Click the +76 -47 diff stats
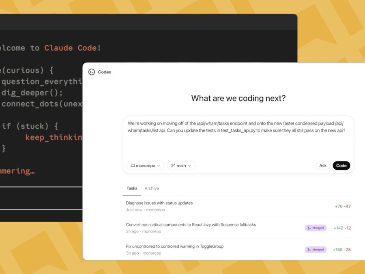365x274 pixels. 343,206
